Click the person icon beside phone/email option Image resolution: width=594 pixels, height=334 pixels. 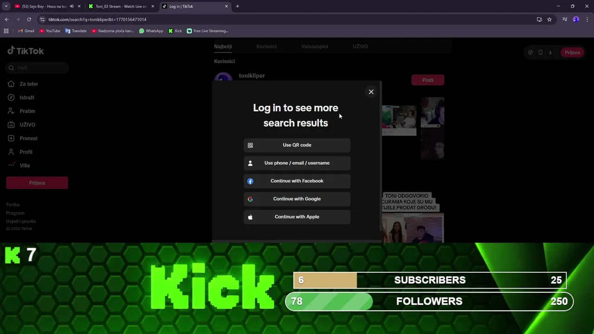pos(250,163)
